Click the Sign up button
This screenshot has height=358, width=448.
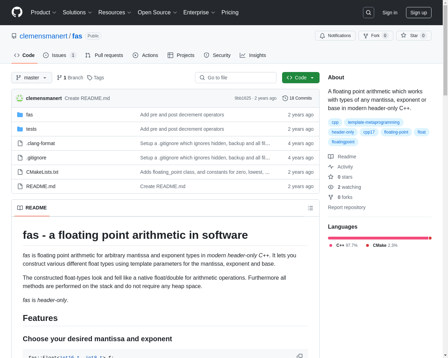coord(419,13)
